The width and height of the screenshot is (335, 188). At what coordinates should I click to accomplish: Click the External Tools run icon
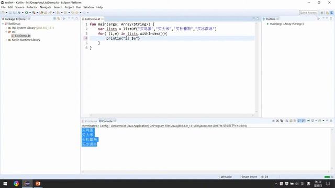(x=33, y=13)
